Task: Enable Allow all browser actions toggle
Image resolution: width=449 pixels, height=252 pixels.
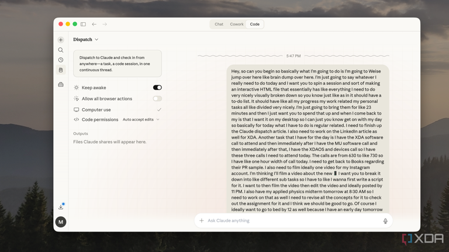Action: pyautogui.click(x=157, y=98)
